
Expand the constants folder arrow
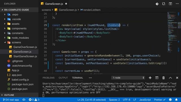(x=5, y=33)
